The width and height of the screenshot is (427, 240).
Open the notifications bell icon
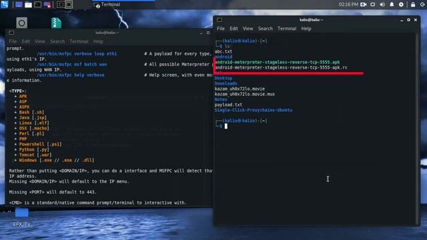point(392,5)
